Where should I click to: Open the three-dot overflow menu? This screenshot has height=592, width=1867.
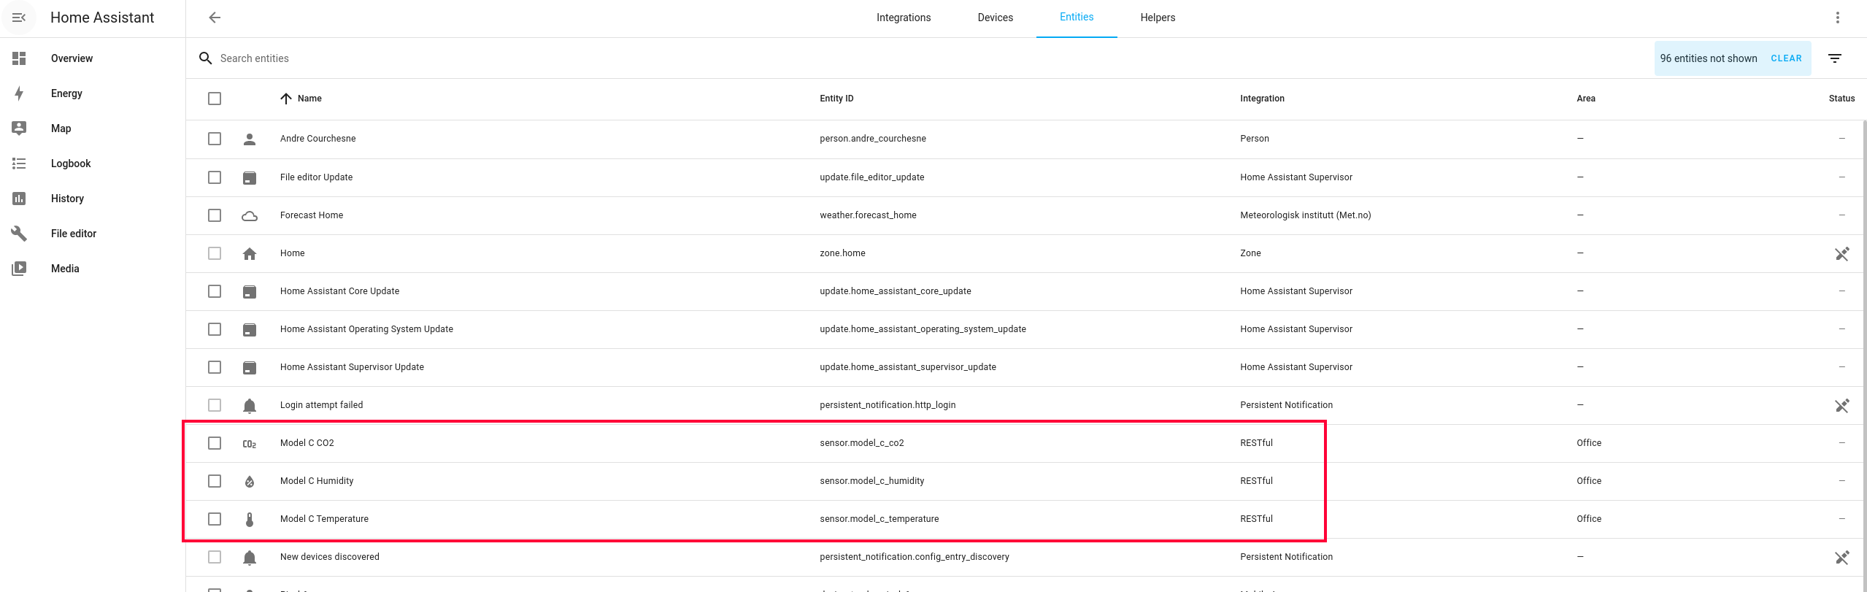(1837, 18)
